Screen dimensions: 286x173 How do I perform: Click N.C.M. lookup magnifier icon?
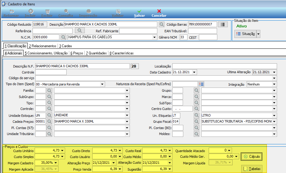(x=63, y=37)
